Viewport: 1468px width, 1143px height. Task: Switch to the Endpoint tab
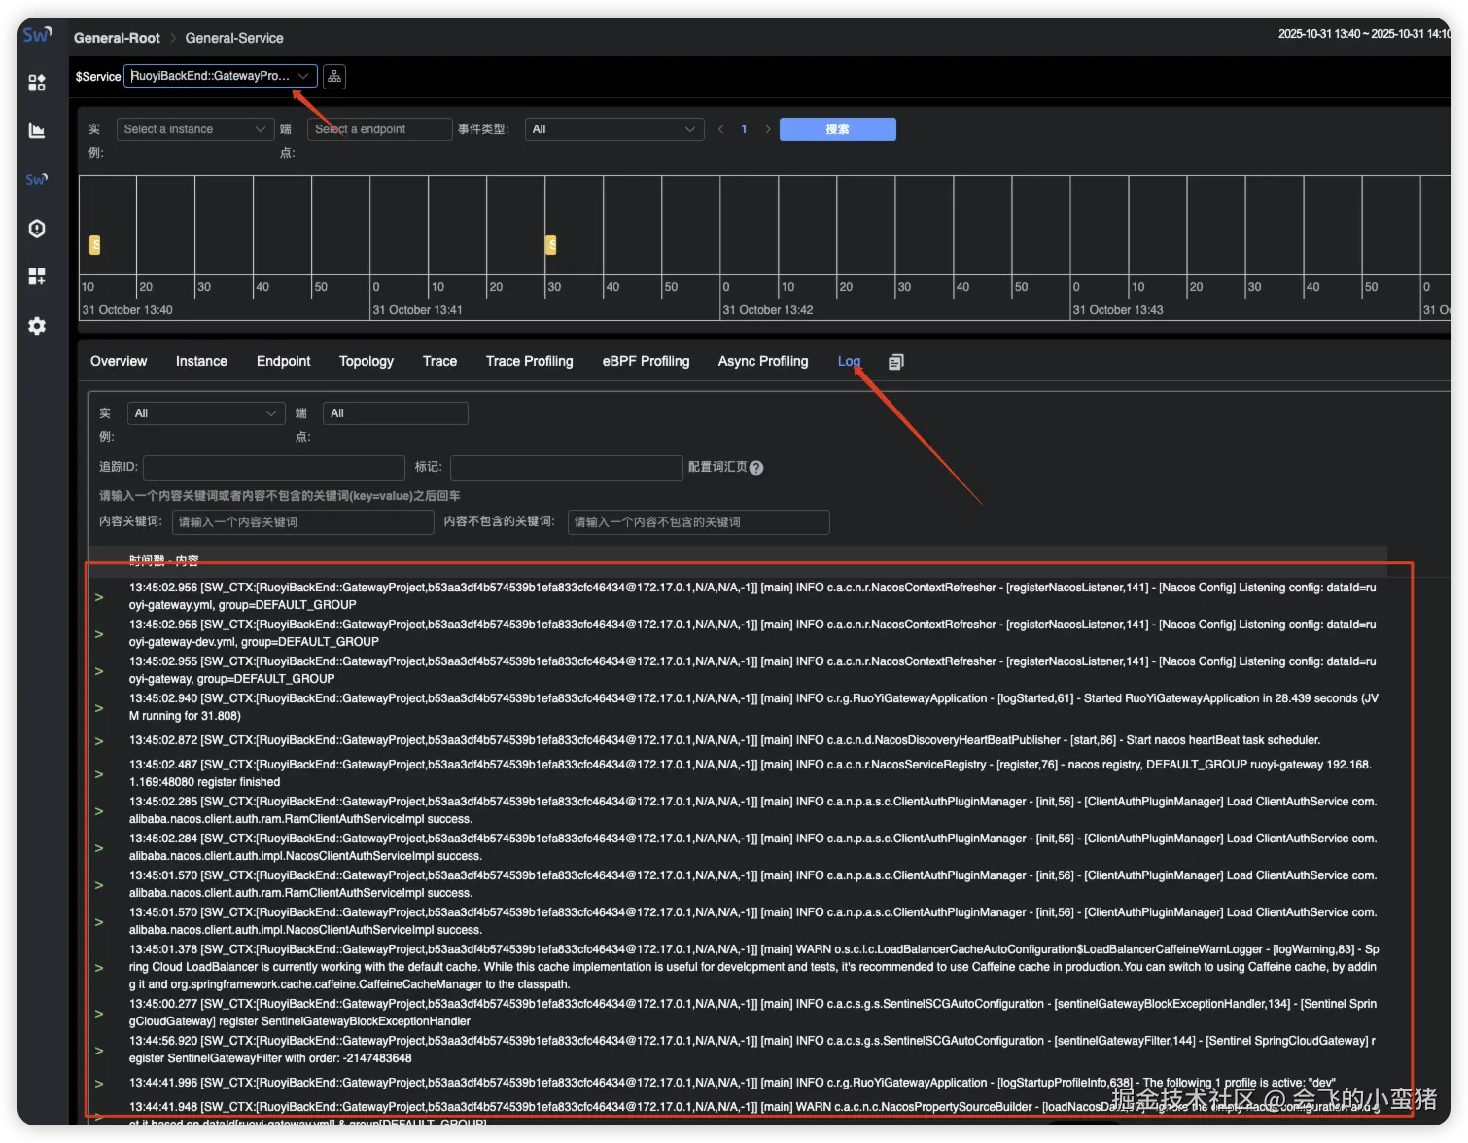click(283, 361)
